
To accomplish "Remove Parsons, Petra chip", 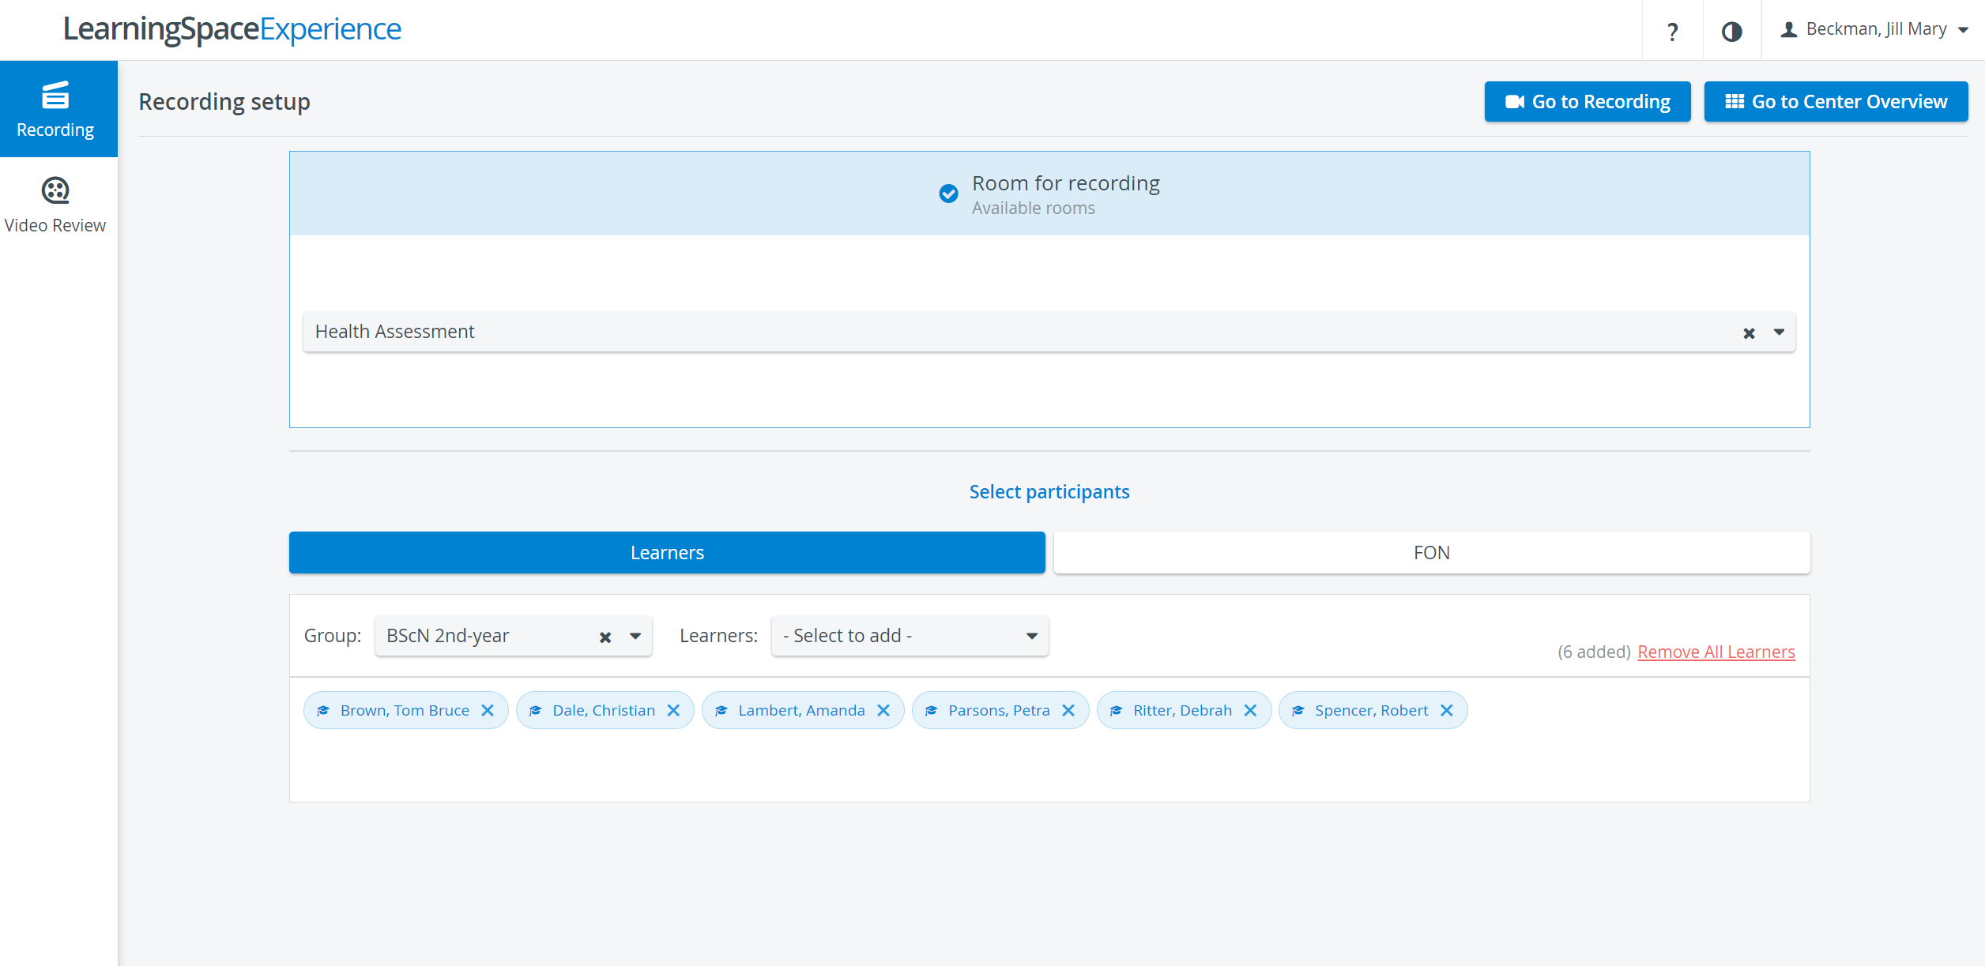I will (x=1069, y=710).
